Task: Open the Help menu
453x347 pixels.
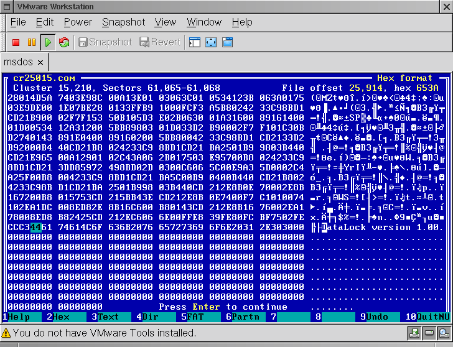Action: [x=242, y=22]
